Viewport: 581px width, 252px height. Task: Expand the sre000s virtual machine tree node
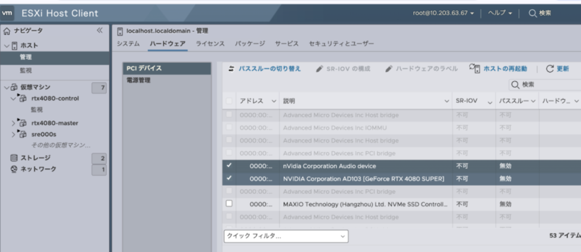(13, 135)
